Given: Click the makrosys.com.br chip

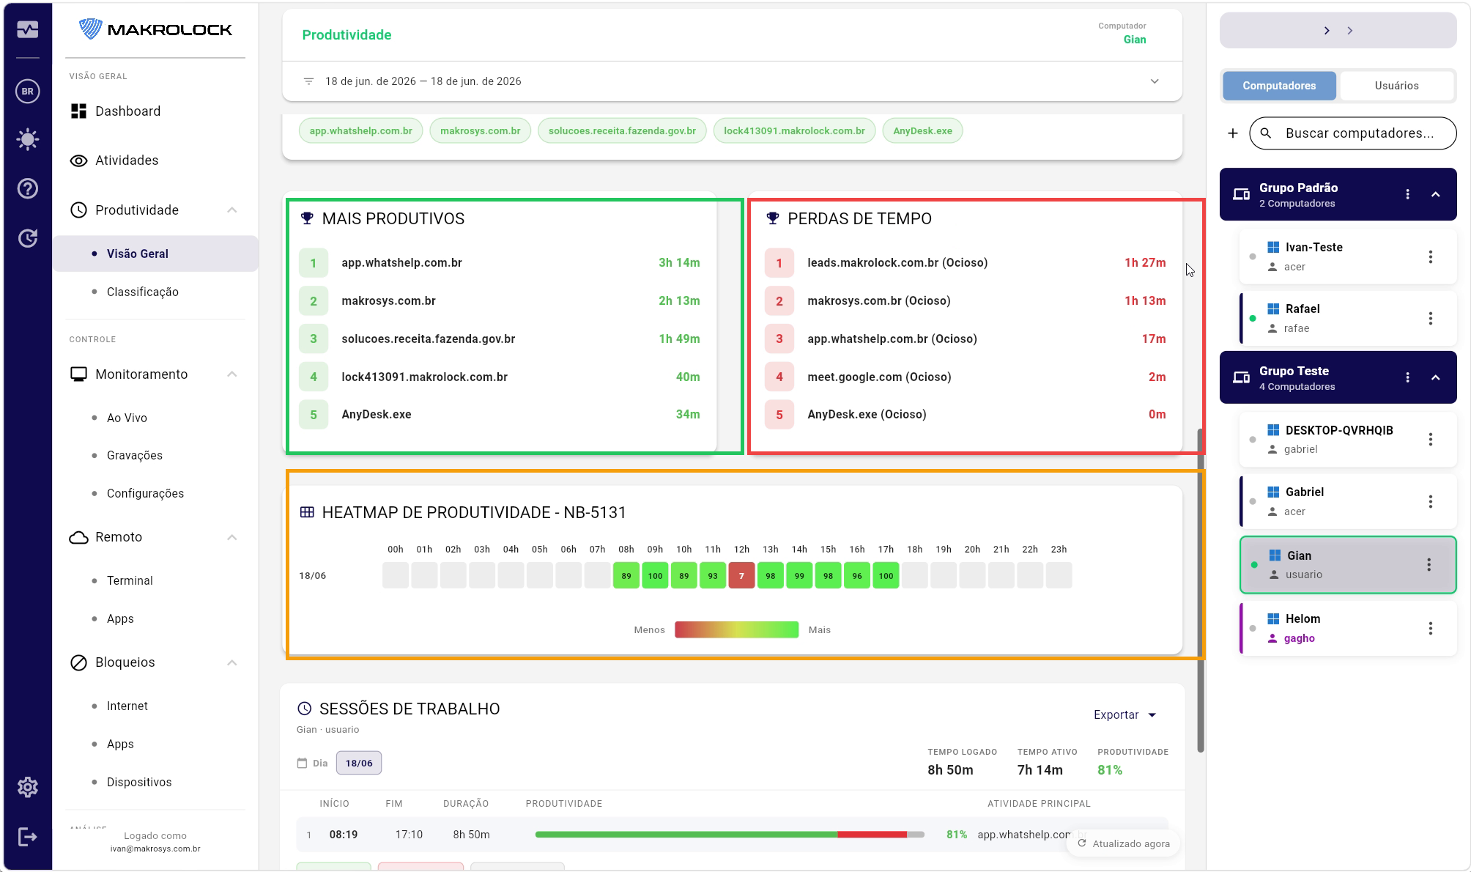Looking at the screenshot, I should [480, 131].
